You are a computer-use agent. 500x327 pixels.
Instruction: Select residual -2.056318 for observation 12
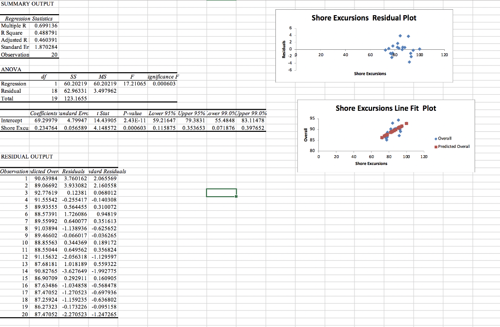(x=75, y=257)
